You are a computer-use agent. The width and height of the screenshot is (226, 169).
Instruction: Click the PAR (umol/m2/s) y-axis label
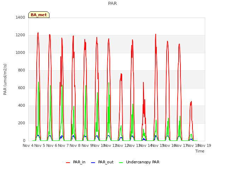pyautogui.click(x=5, y=79)
